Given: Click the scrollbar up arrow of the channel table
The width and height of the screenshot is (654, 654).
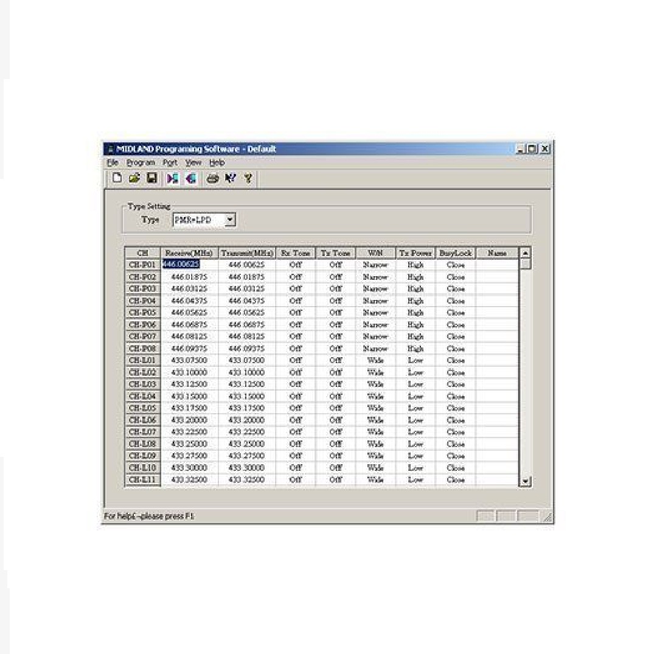Looking at the screenshot, I should tap(526, 252).
